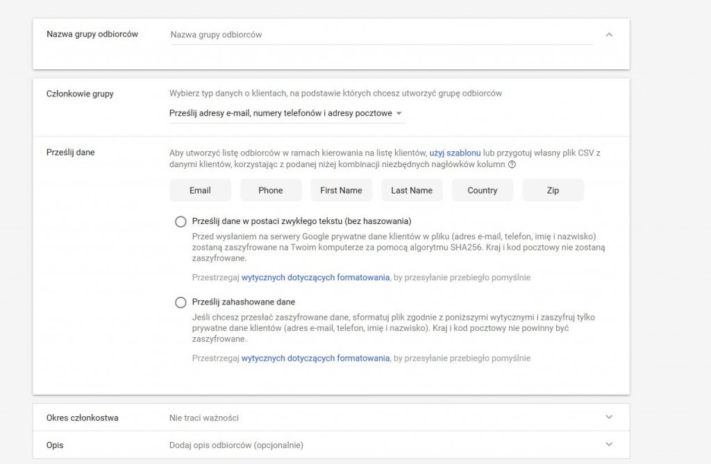Image resolution: width=711 pixels, height=464 pixels.
Task: Open help icon next to column headers text
Action: (512, 165)
